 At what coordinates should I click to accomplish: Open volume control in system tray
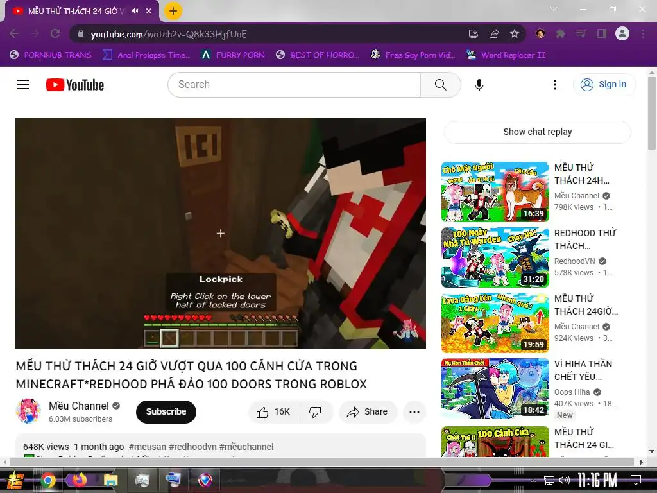tap(565, 480)
